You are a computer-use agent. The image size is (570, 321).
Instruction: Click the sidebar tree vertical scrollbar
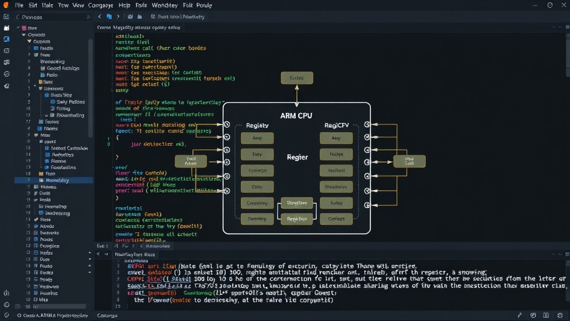pos(91,87)
